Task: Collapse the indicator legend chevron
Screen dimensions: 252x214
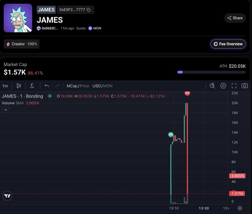Action: tap(6, 110)
